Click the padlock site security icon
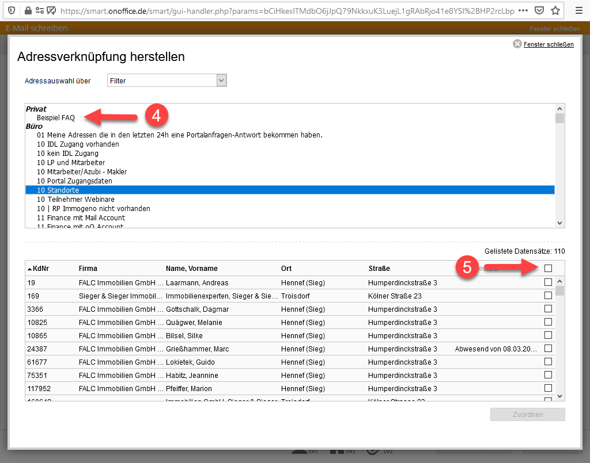Viewport: 590px width, 463px height. click(x=27, y=10)
